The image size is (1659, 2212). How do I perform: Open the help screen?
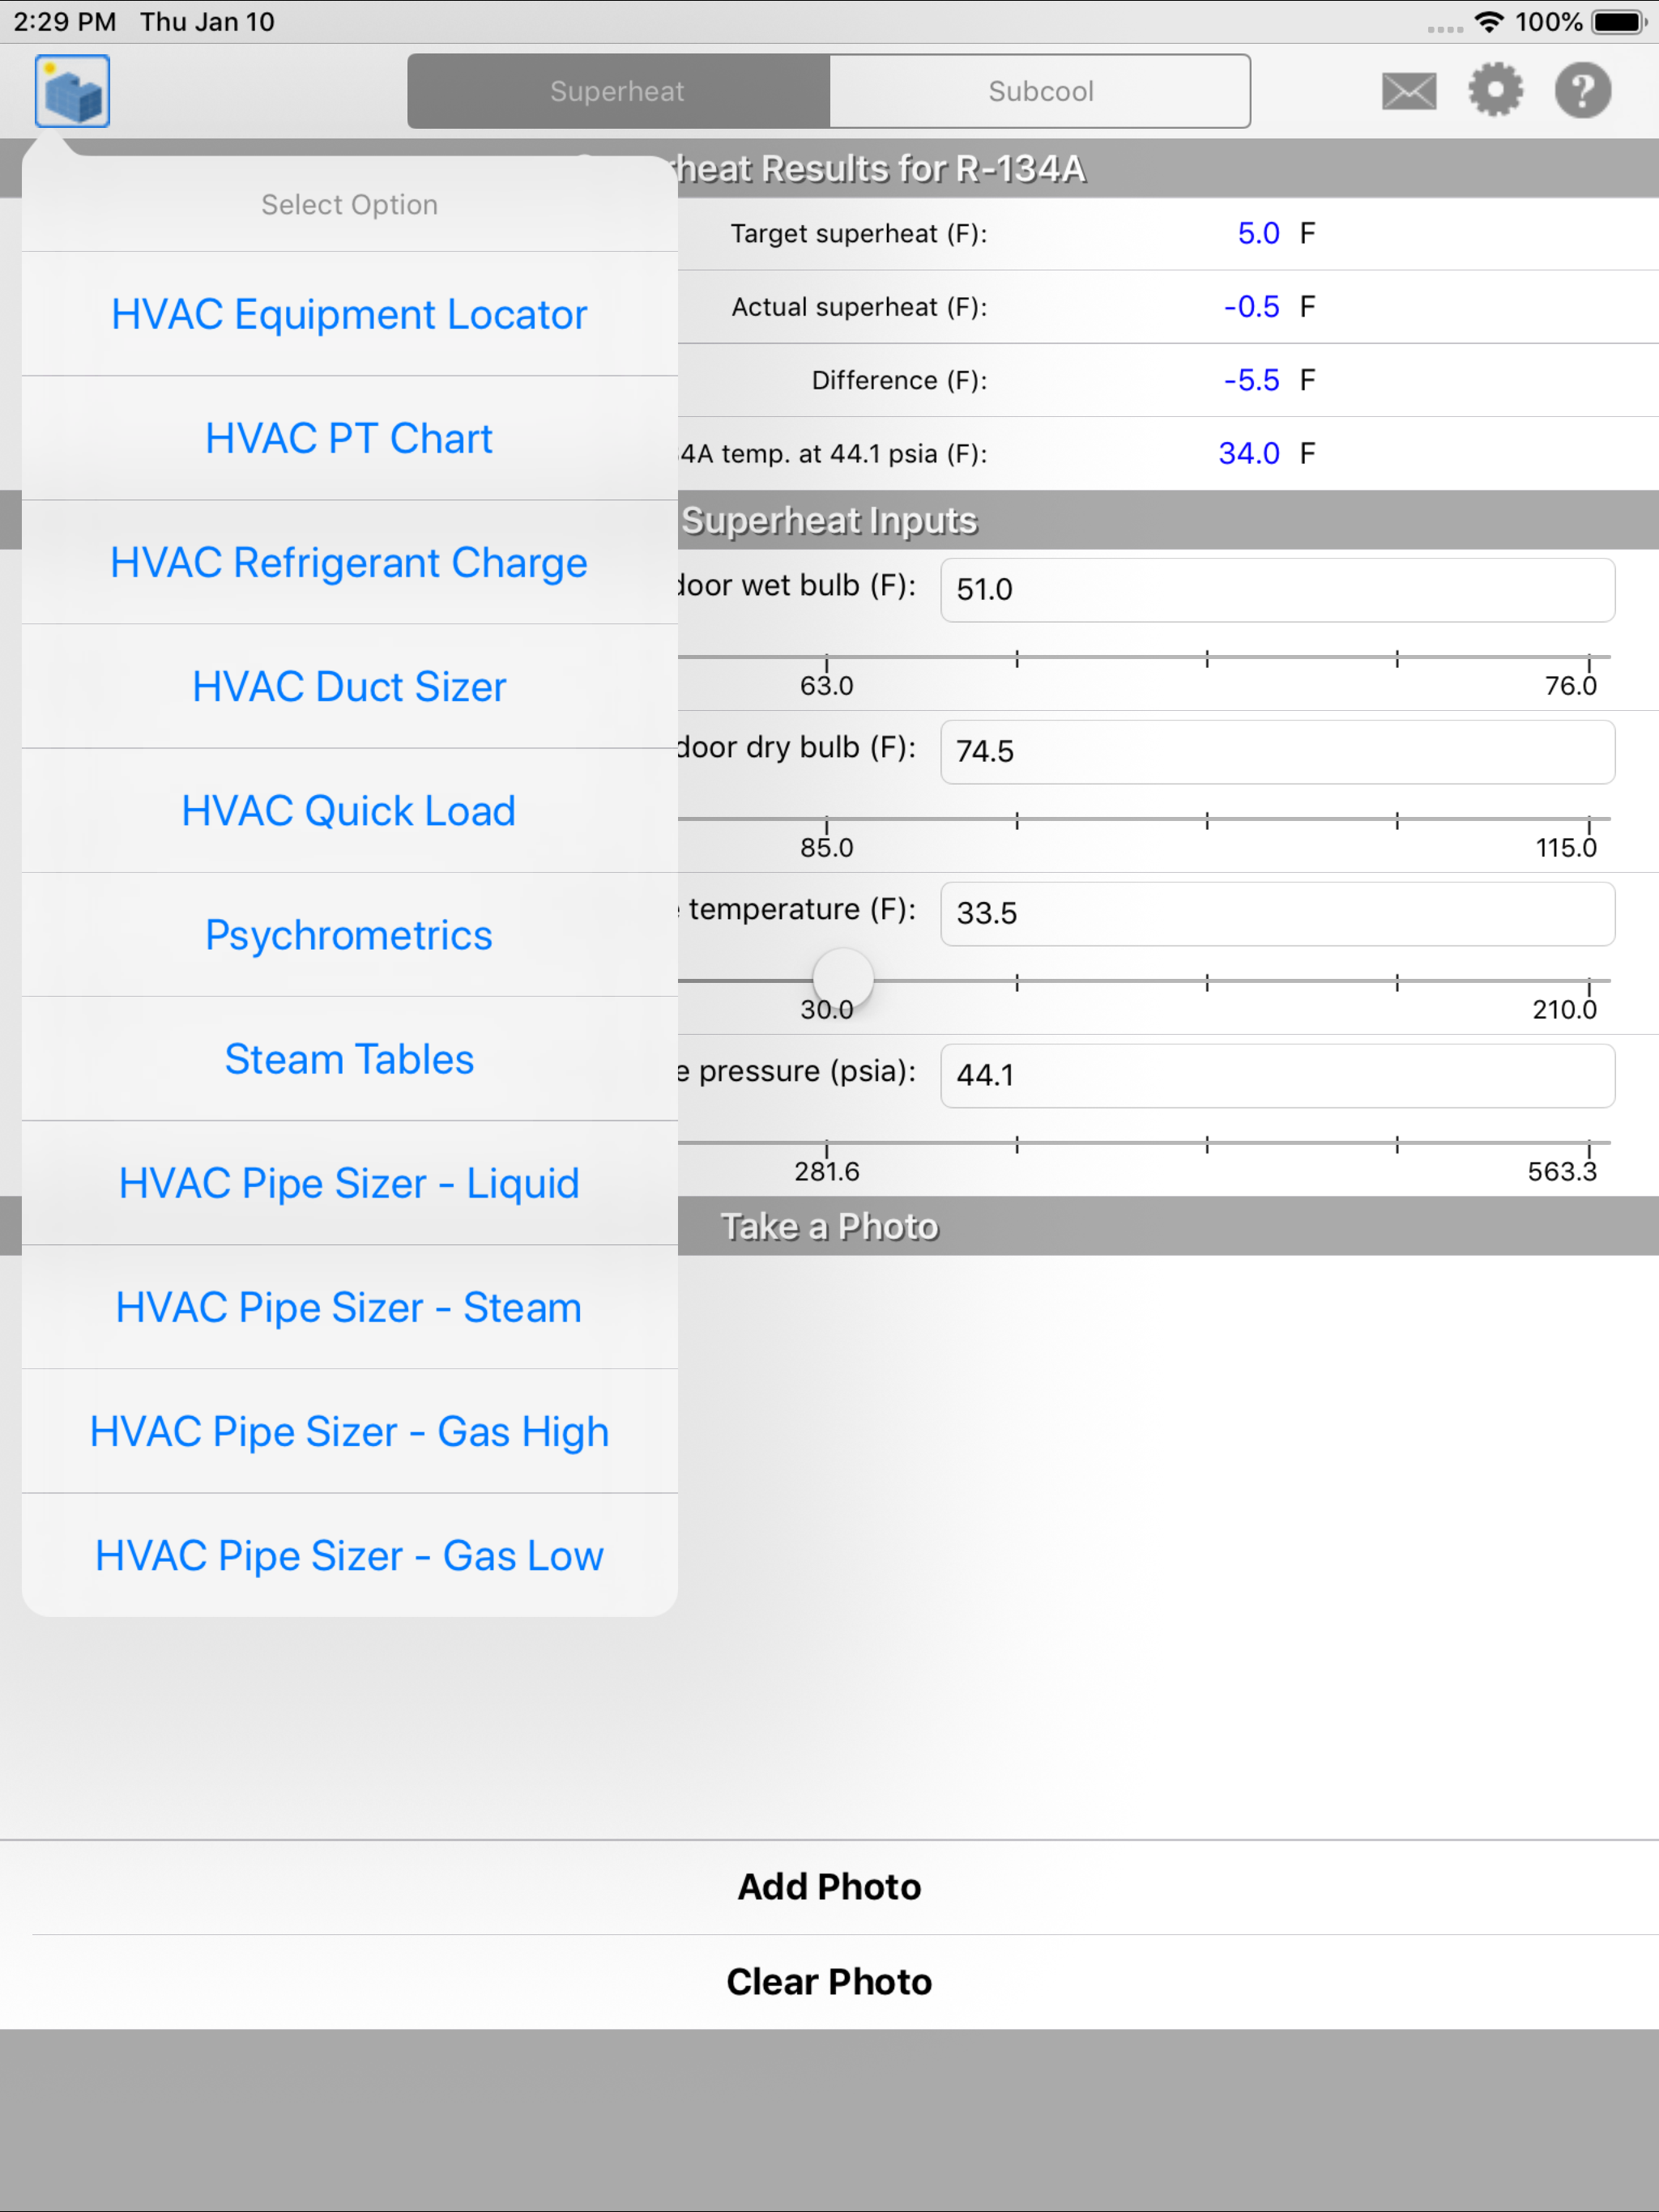(x=1582, y=90)
